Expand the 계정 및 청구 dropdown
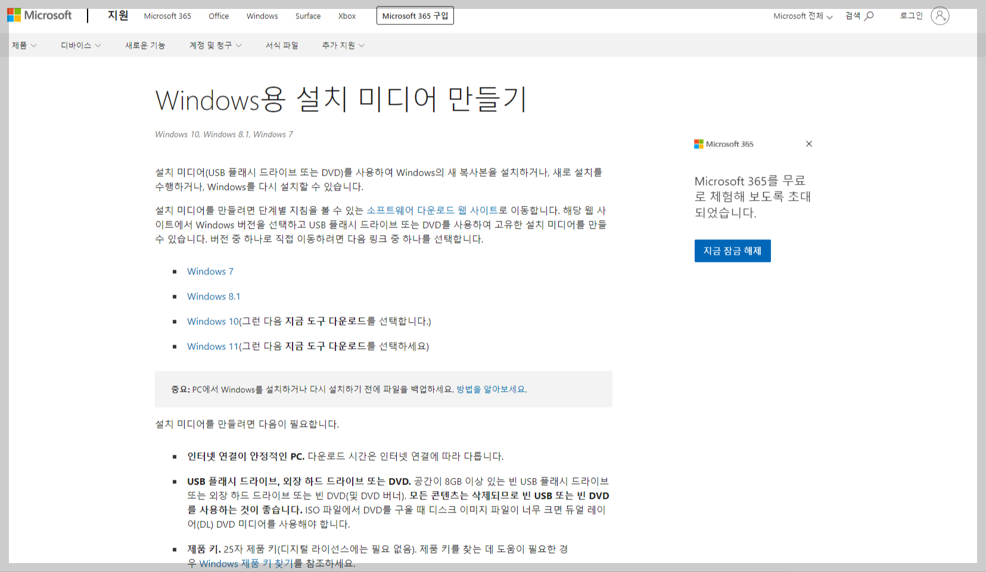The height and width of the screenshot is (572, 986). click(216, 45)
